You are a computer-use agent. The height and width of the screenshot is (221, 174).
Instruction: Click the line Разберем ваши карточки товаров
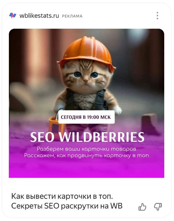click(87, 149)
